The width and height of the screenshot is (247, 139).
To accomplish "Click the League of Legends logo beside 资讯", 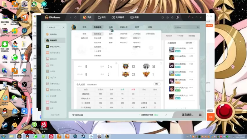I will pos(74,27).
